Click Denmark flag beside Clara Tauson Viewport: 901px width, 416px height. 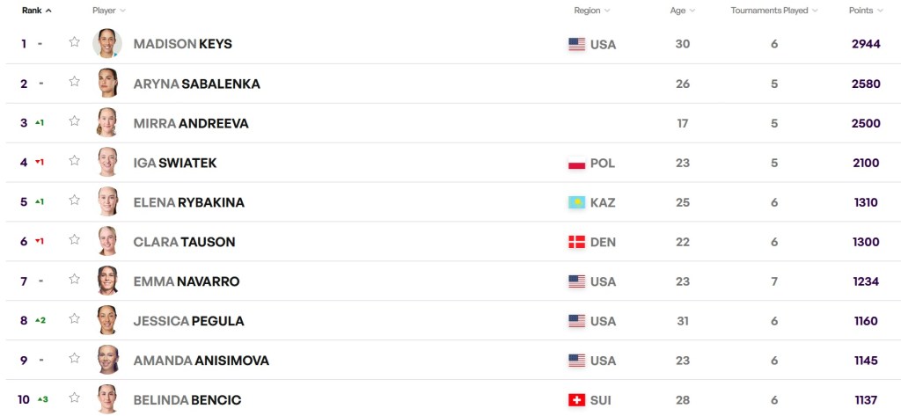pyautogui.click(x=577, y=242)
